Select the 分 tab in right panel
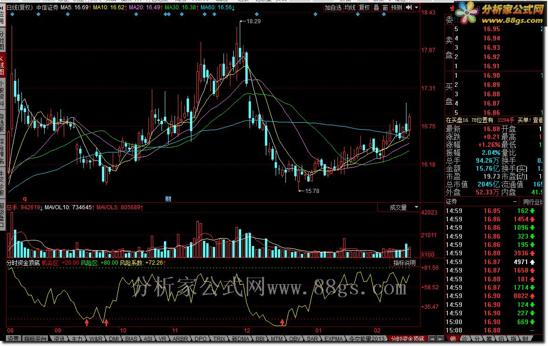The height and width of the screenshot is (346, 548). pyautogui.click(x=477, y=339)
